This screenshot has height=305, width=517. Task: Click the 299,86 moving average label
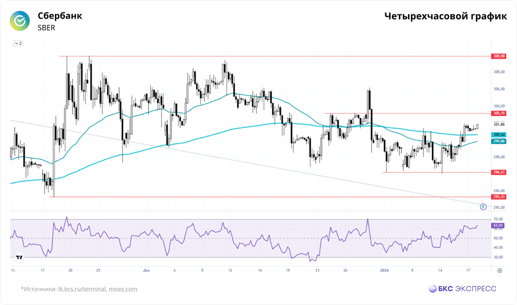pyautogui.click(x=499, y=141)
